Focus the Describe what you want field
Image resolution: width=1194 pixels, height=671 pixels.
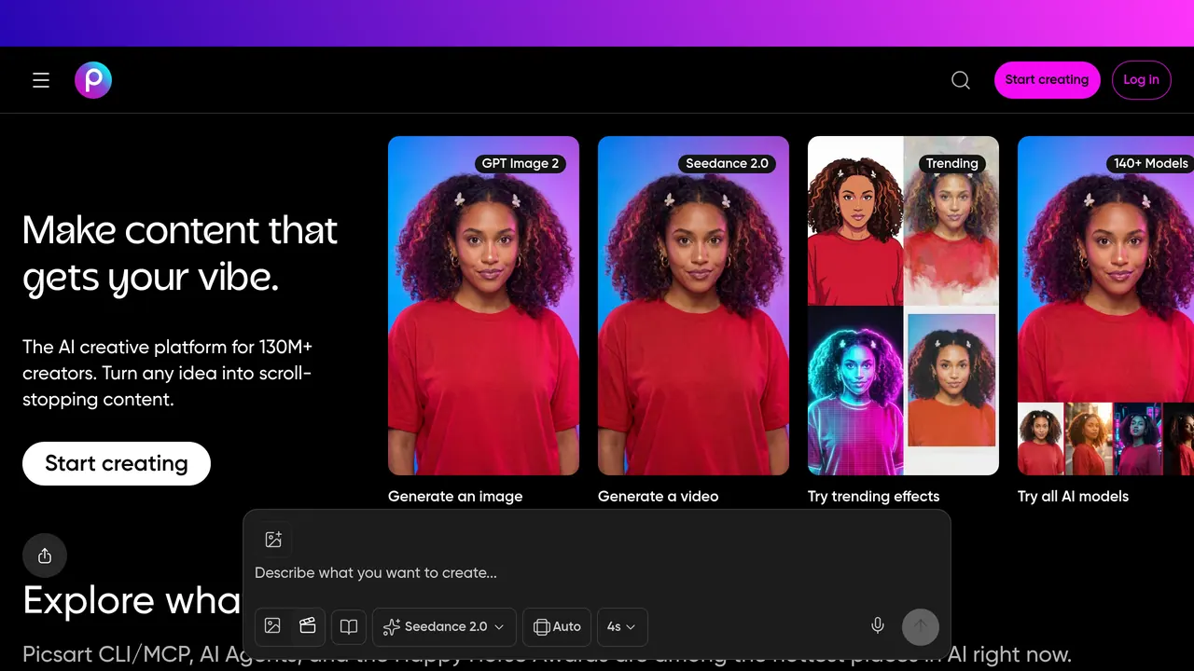(597, 572)
